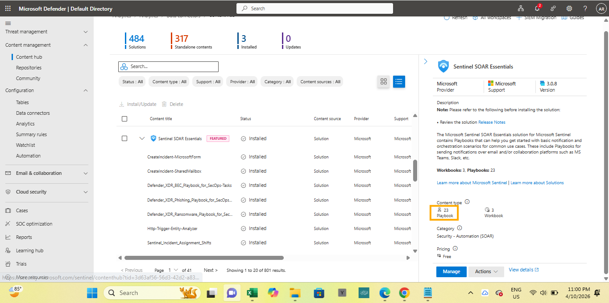Screen dimensions: 609x303
Task: Click the Sentinel SOAR Essentials shield icon in row
Action: tap(153, 138)
